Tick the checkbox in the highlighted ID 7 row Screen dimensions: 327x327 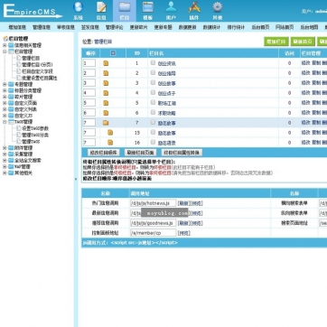(153, 122)
